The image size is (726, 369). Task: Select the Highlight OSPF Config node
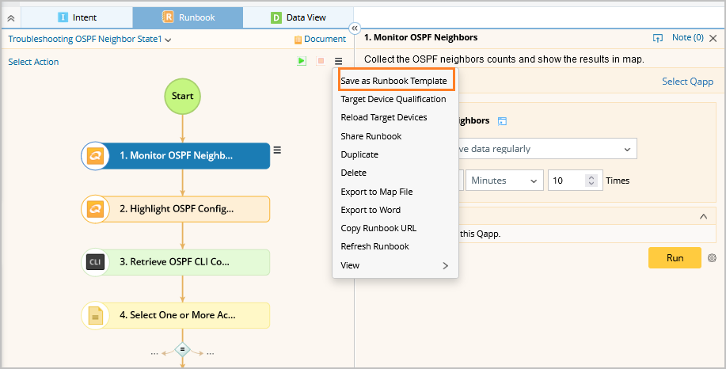[176, 209]
